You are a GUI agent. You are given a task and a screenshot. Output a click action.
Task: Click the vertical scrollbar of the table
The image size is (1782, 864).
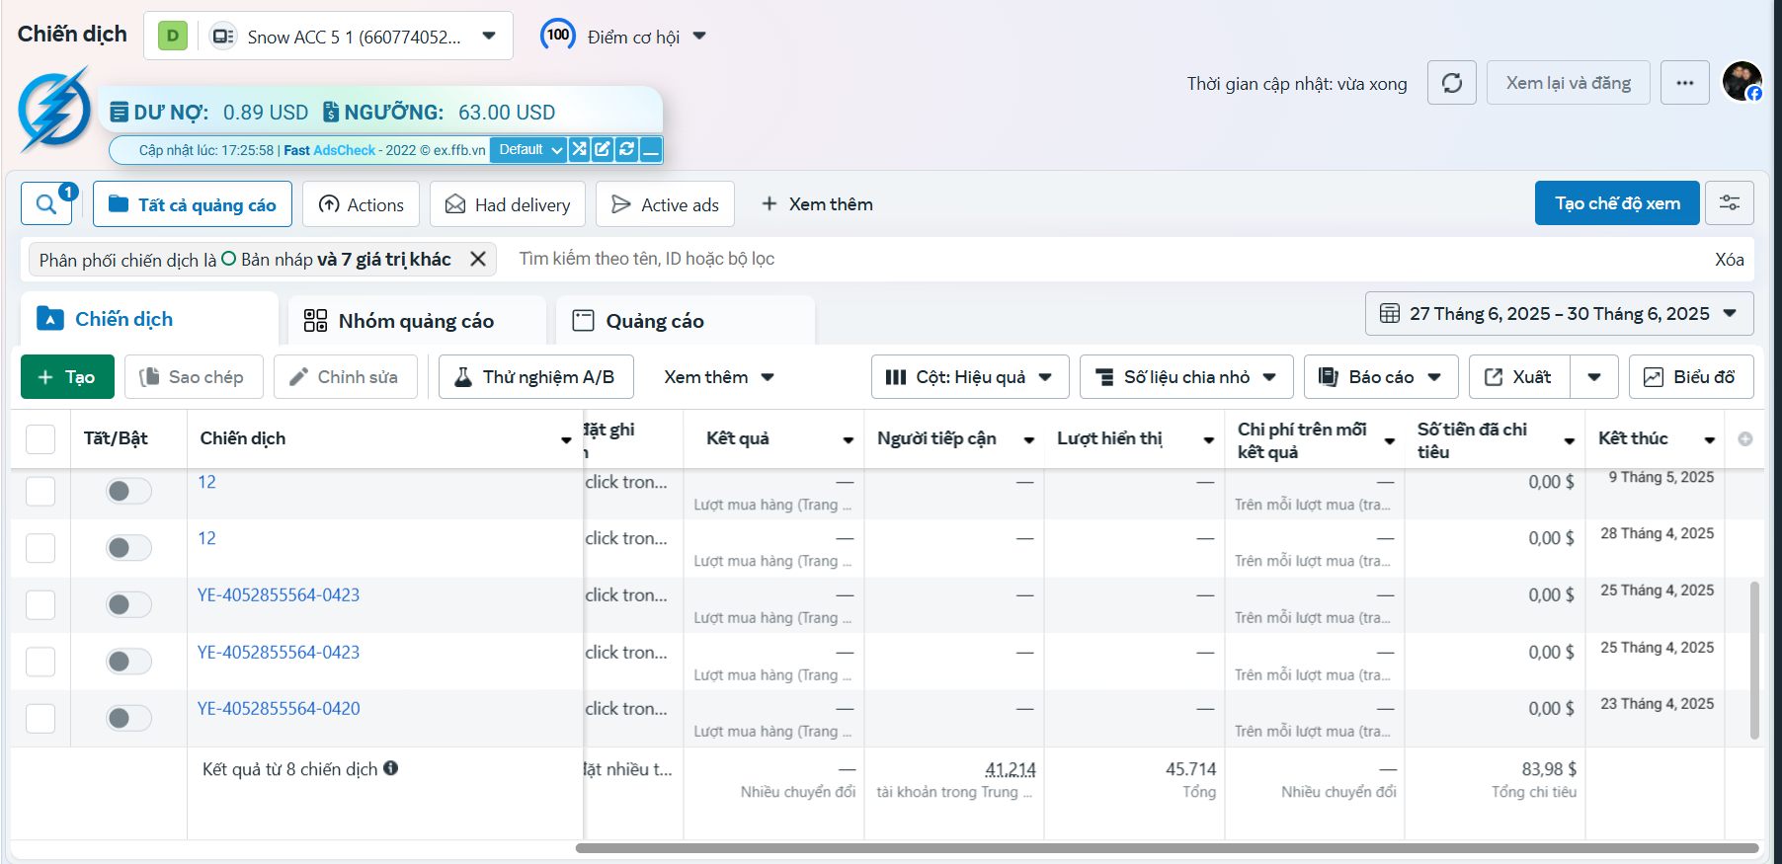tap(1754, 660)
